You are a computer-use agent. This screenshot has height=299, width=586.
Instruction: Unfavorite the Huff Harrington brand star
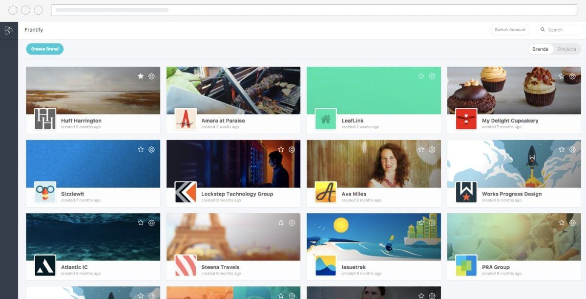tap(141, 76)
